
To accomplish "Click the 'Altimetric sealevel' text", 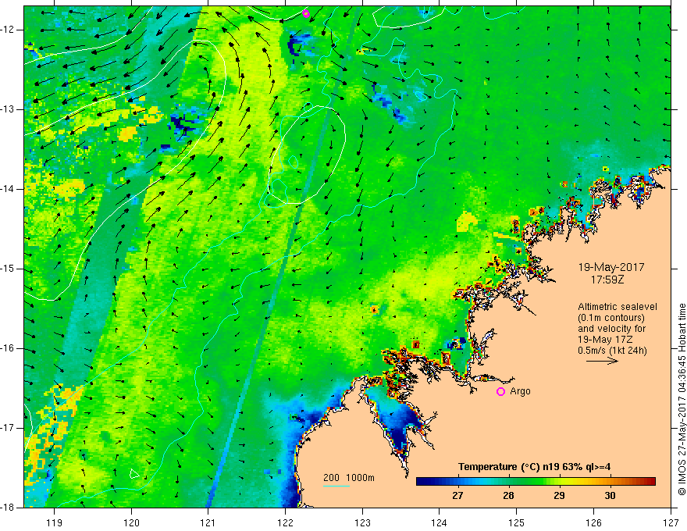I will [x=617, y=307].
